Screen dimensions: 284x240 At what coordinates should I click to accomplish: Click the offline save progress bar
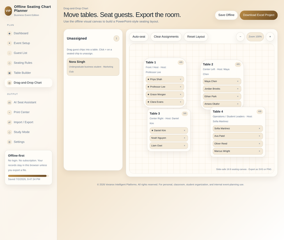click(28, 176)
